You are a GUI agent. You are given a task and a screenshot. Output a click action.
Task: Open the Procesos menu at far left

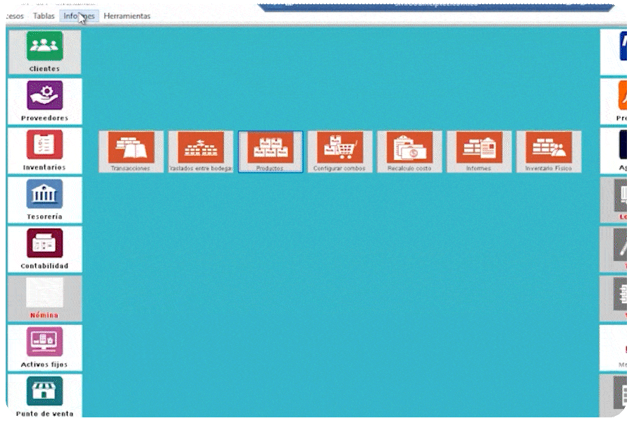pyautogui.click(x=15, y=16)
